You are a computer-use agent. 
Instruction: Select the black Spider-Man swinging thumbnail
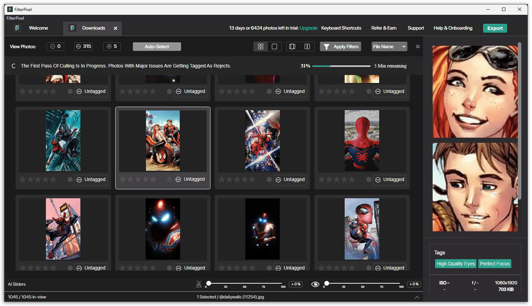pos(63,141)
